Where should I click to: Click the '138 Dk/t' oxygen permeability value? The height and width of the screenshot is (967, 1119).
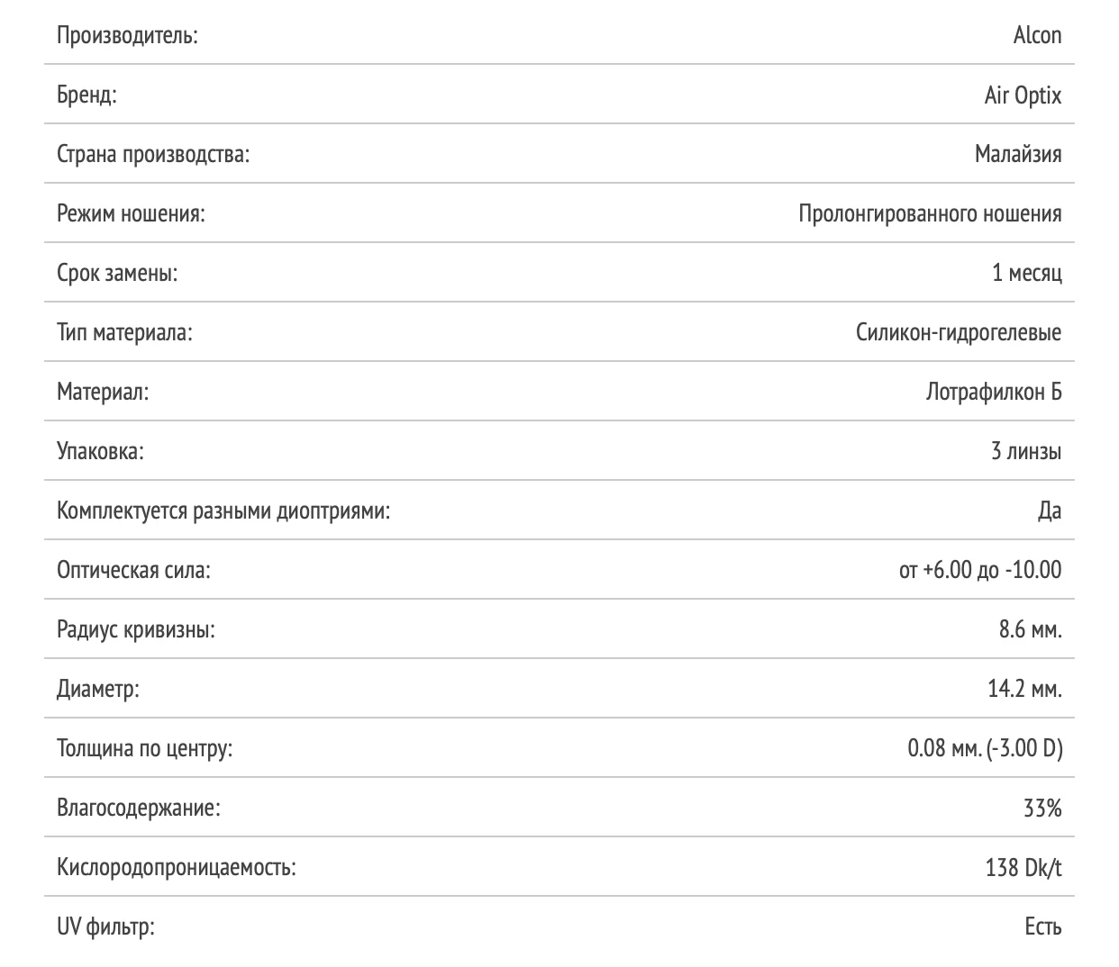(x=1023, y=868)
